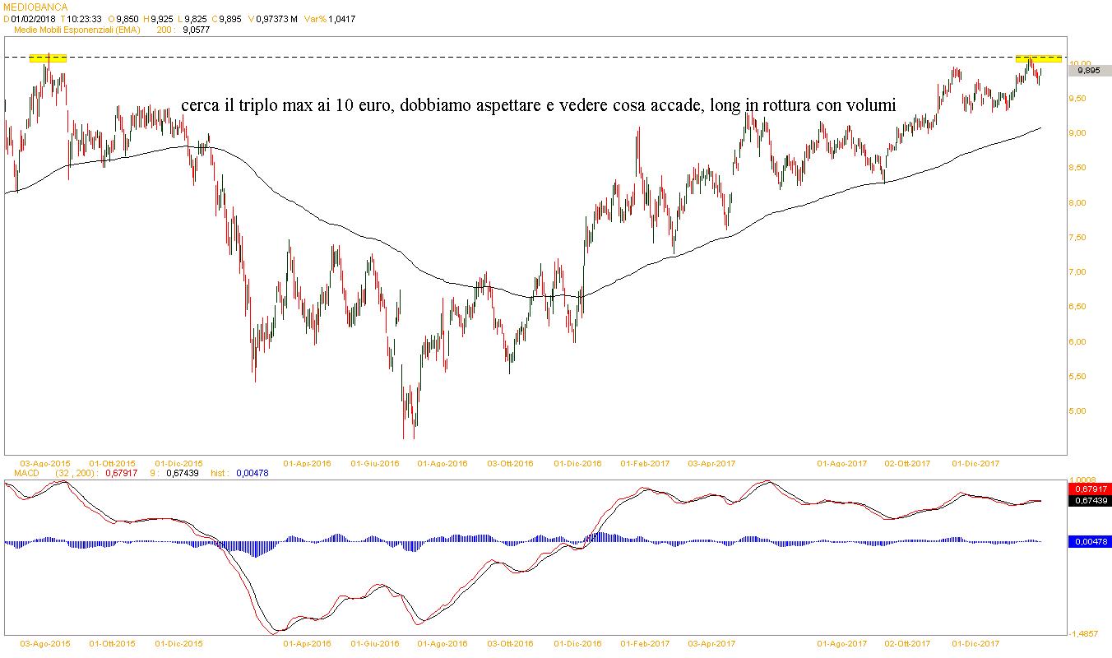
Task: Click the 1,0008 MACD scale maximum label
Action: point(1084,480)
